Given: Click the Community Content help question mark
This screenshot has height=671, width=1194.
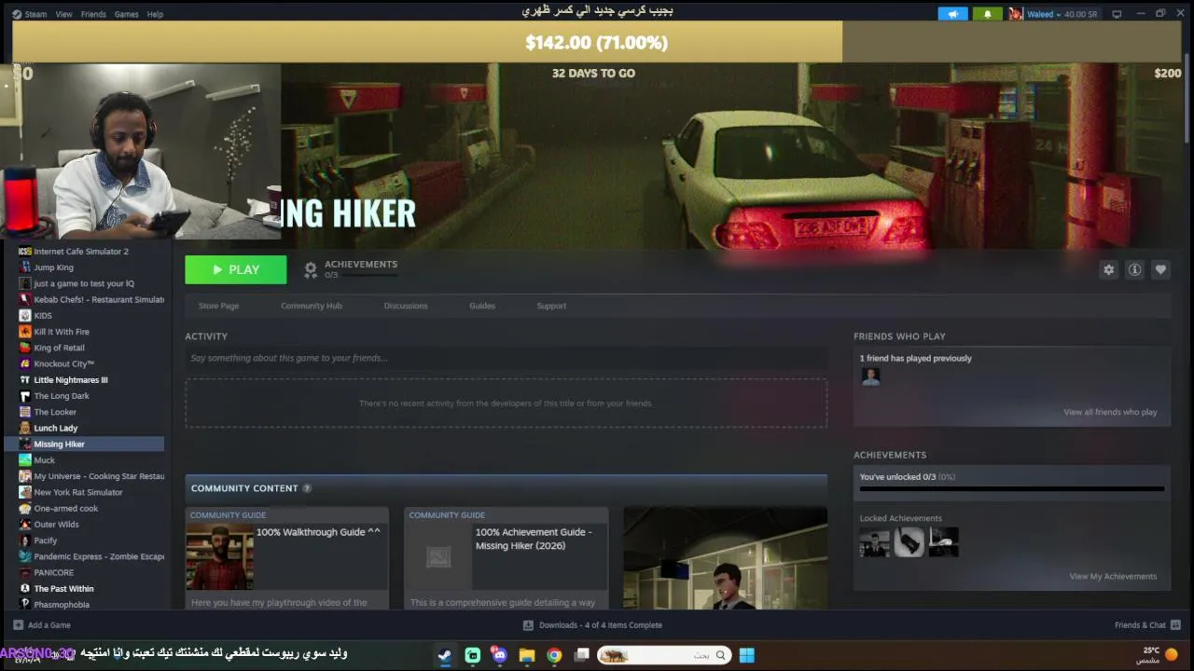Looking at the screenshot, I should pyautogui.click(x=307, y=488).
